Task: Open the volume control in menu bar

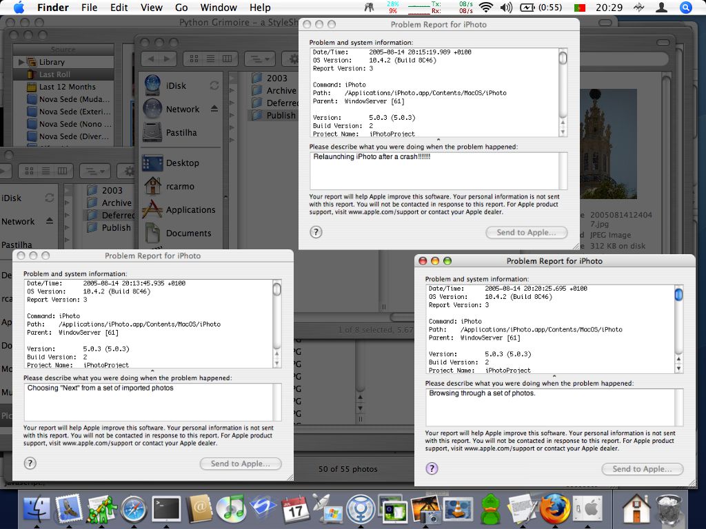Action: pyautogui.click(x=506, y=8)
